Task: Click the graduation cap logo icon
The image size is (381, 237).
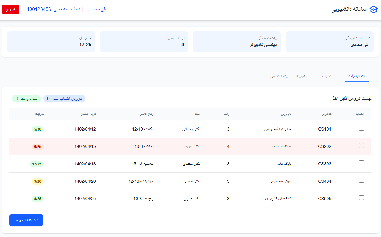Action: pos(373,9)
